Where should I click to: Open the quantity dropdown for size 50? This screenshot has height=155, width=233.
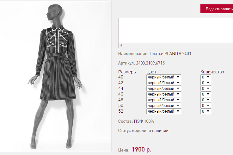(x=206, y=106)
